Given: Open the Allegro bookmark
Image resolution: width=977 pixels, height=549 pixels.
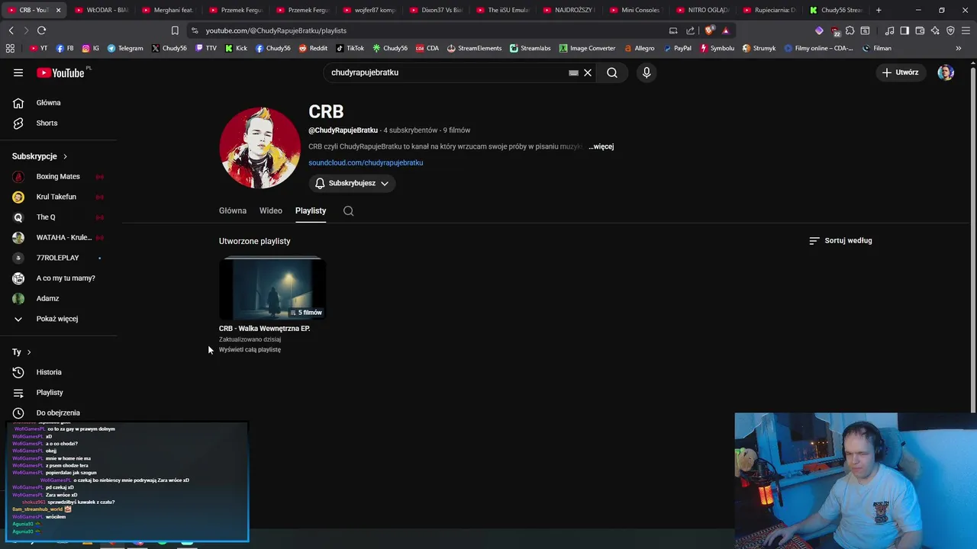Looking at the screenshot, I should [639, 48].
